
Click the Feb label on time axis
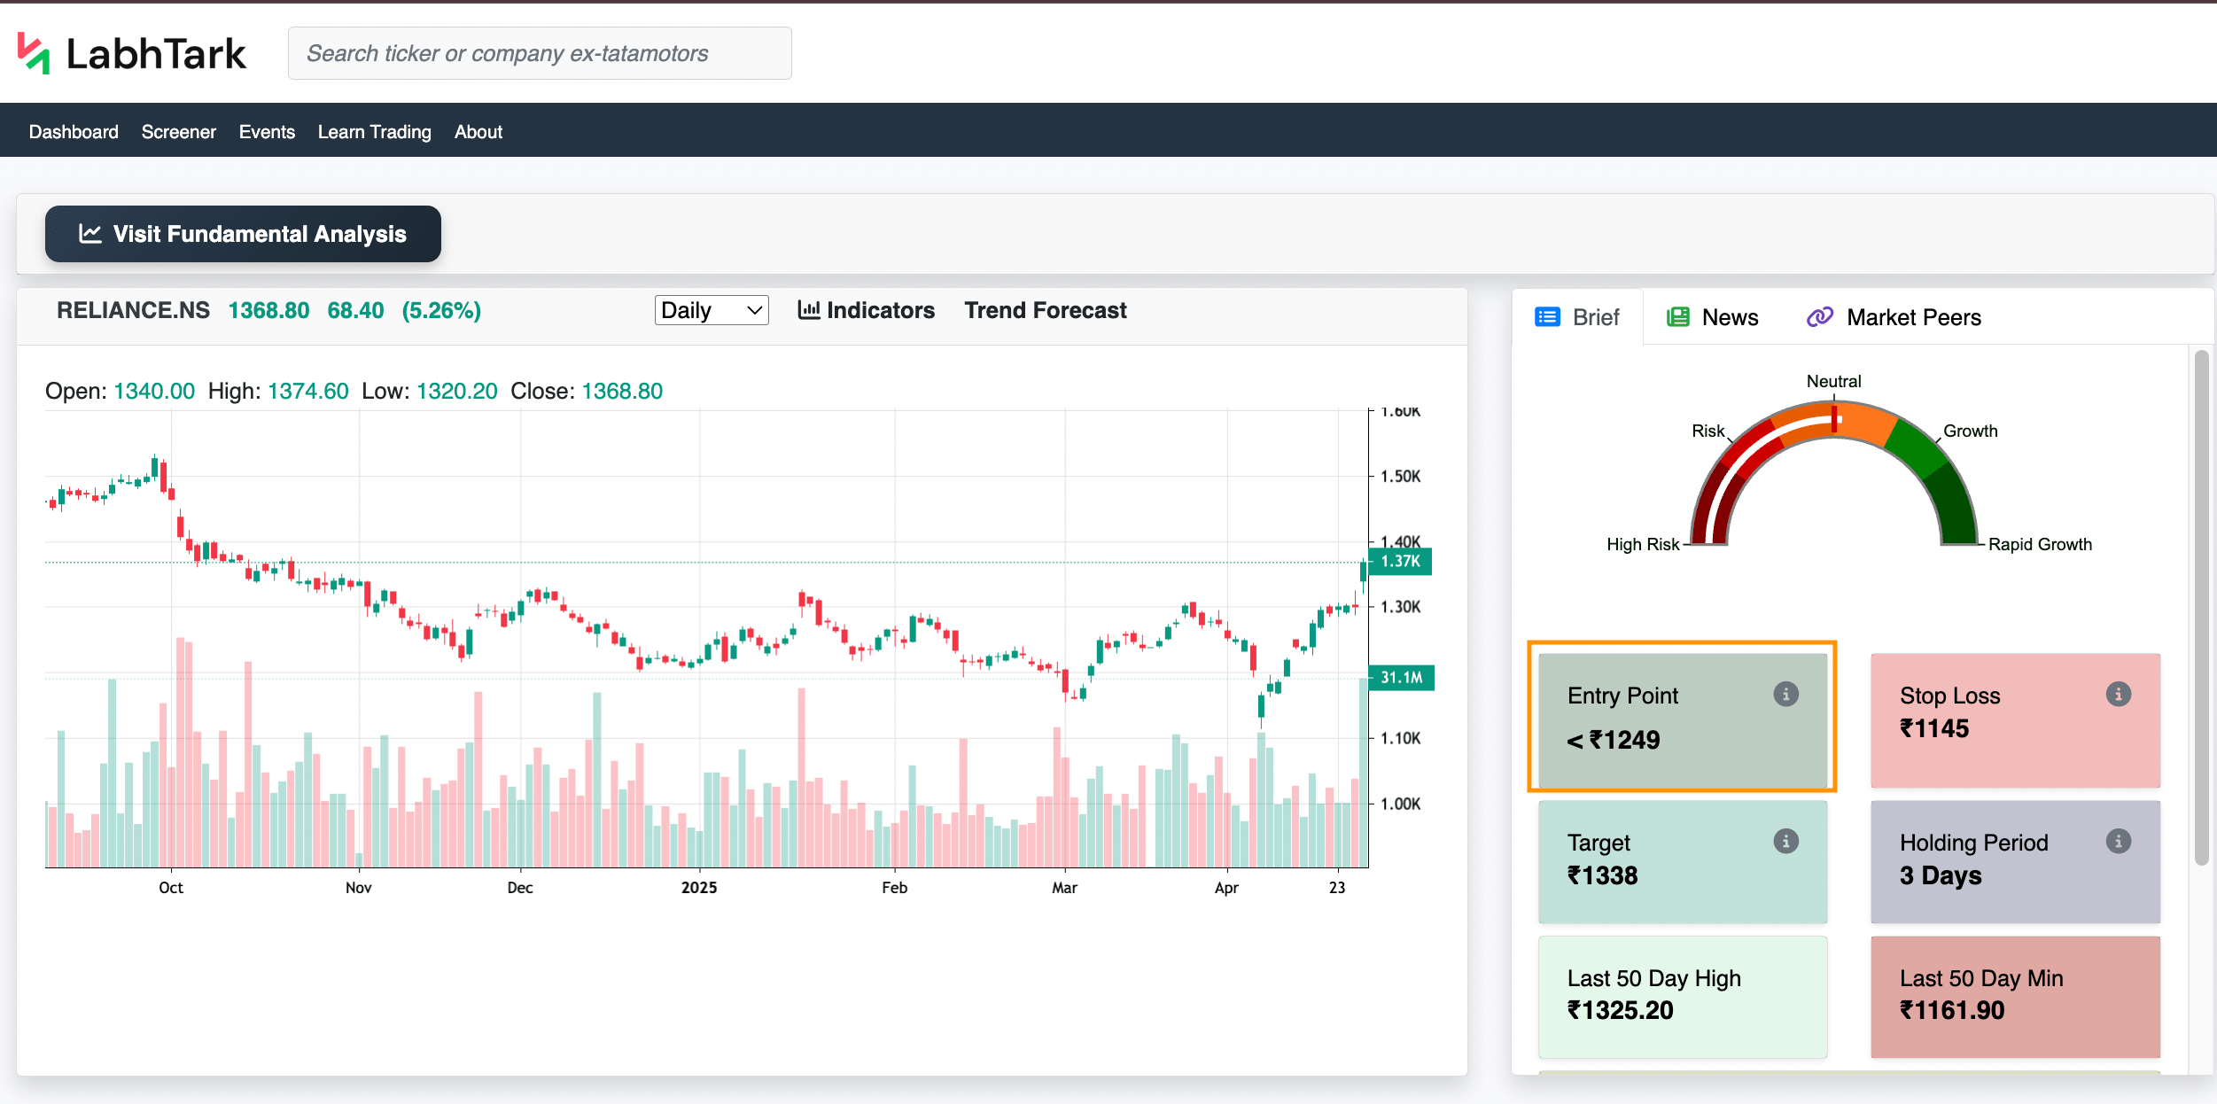coord(894,887)
